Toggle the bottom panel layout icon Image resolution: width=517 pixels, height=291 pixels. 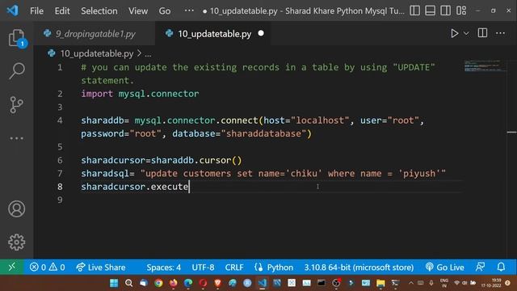pyautogui.click(x=430, y=11)
